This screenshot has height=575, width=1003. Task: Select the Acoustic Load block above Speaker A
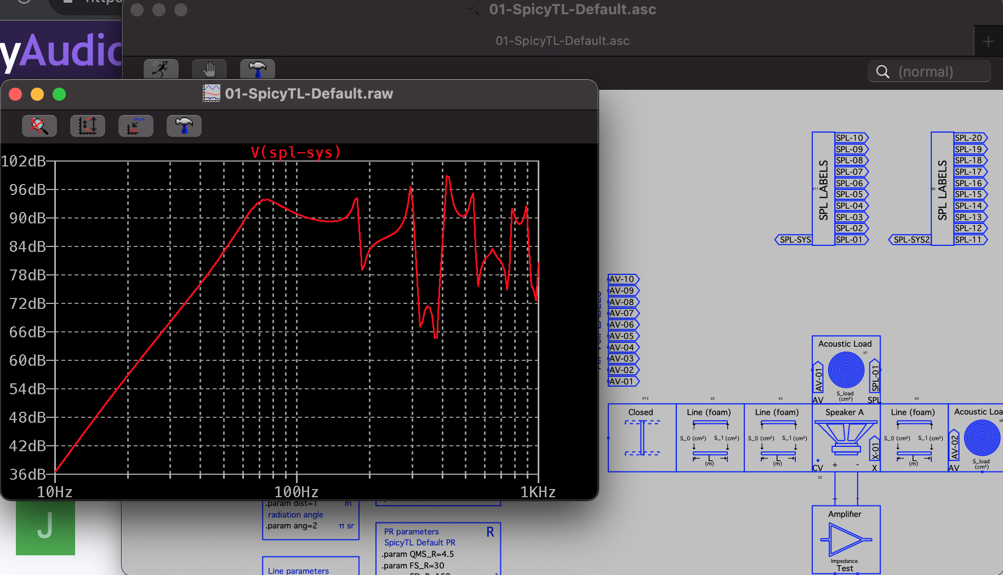846,370
